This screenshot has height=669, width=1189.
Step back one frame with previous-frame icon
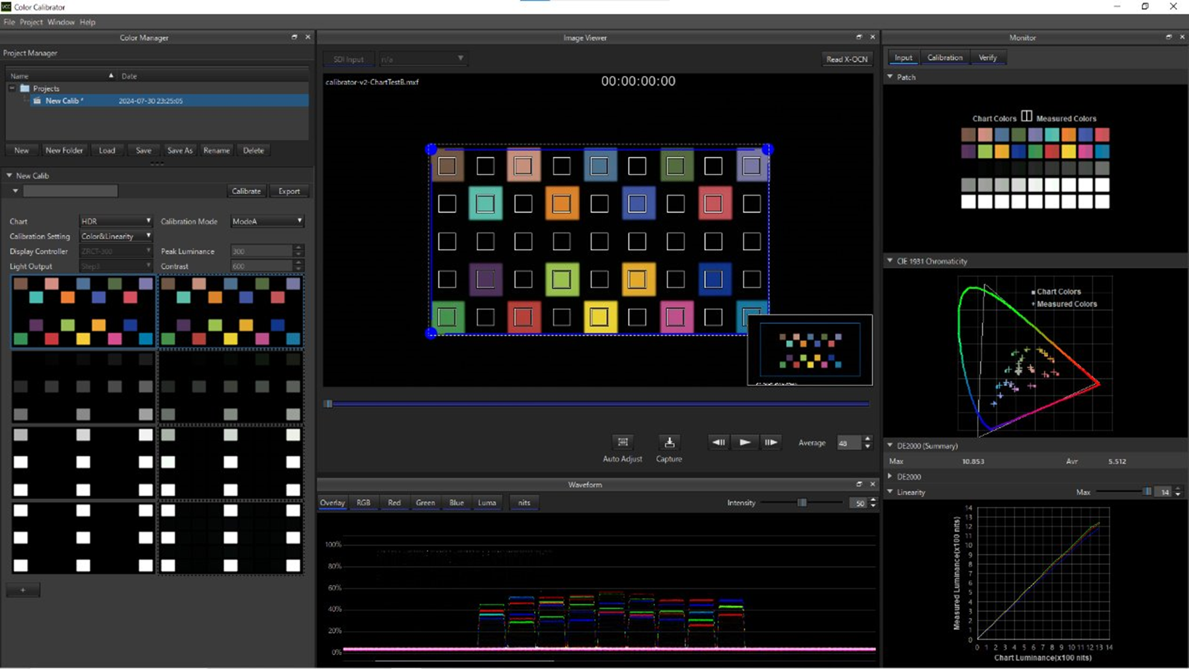coord(718,442)
